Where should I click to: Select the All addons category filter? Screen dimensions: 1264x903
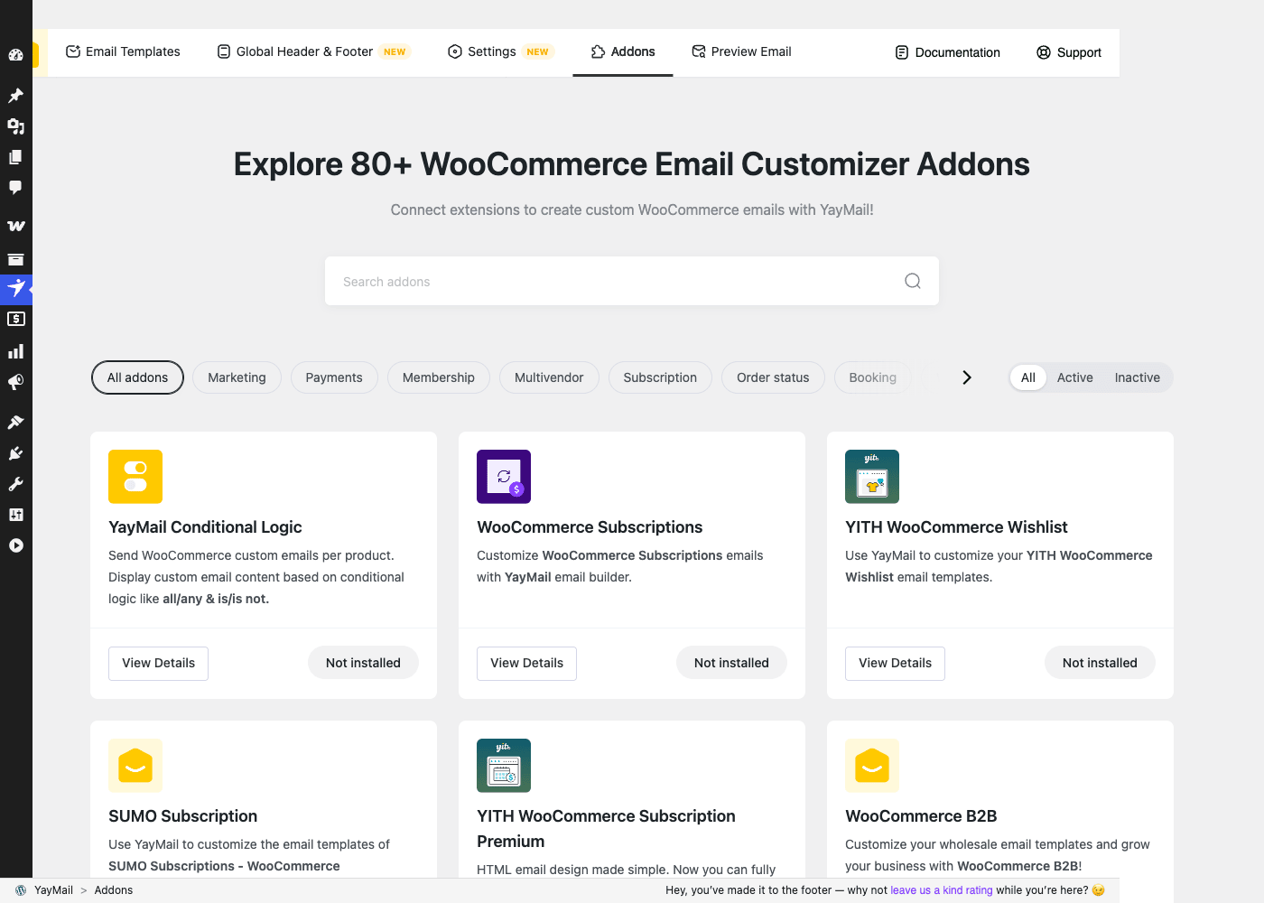pos(137,377)
